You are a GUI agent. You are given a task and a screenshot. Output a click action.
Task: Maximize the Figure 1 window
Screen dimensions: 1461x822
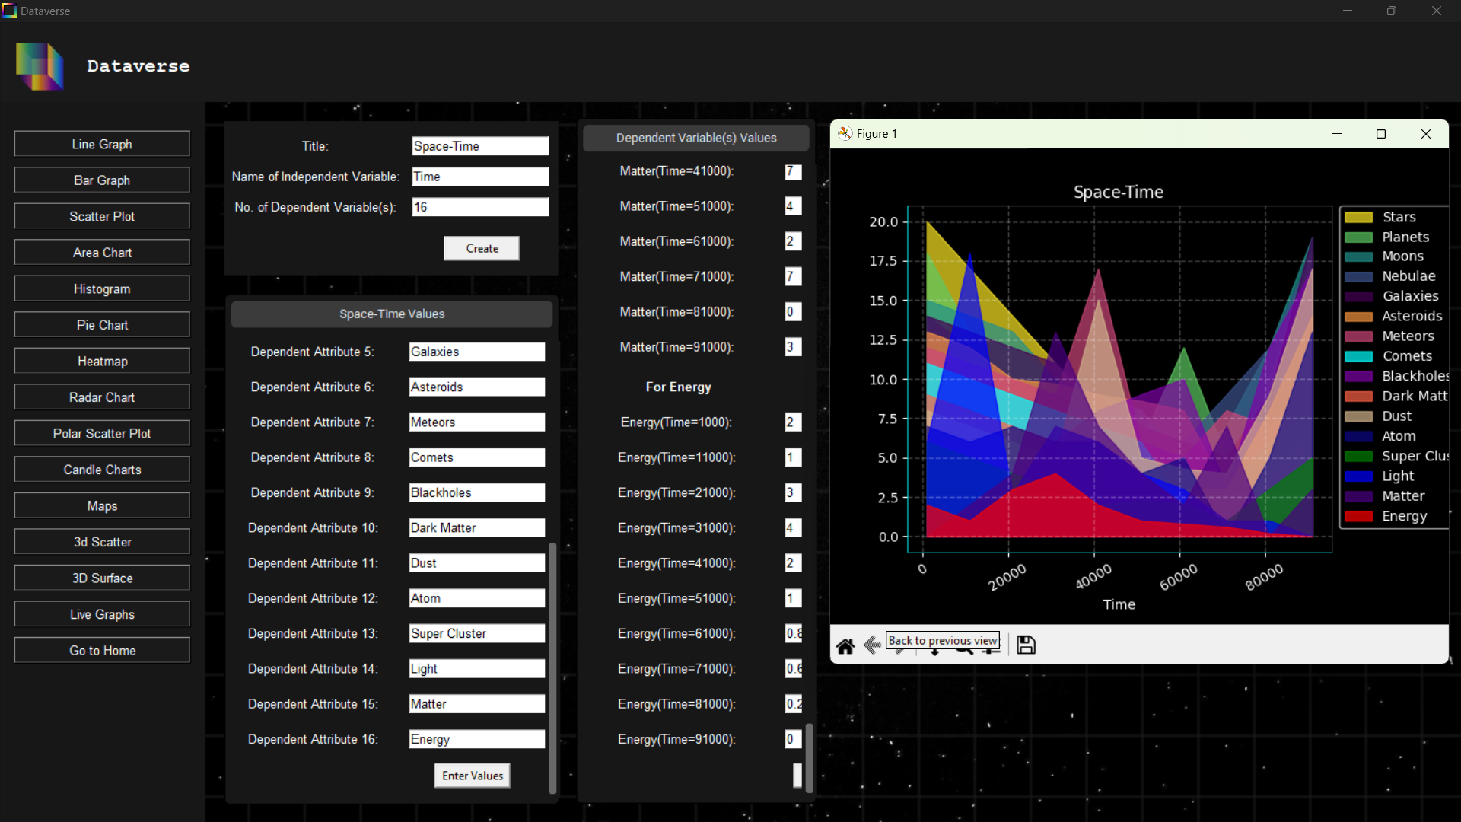(1381, 134)
